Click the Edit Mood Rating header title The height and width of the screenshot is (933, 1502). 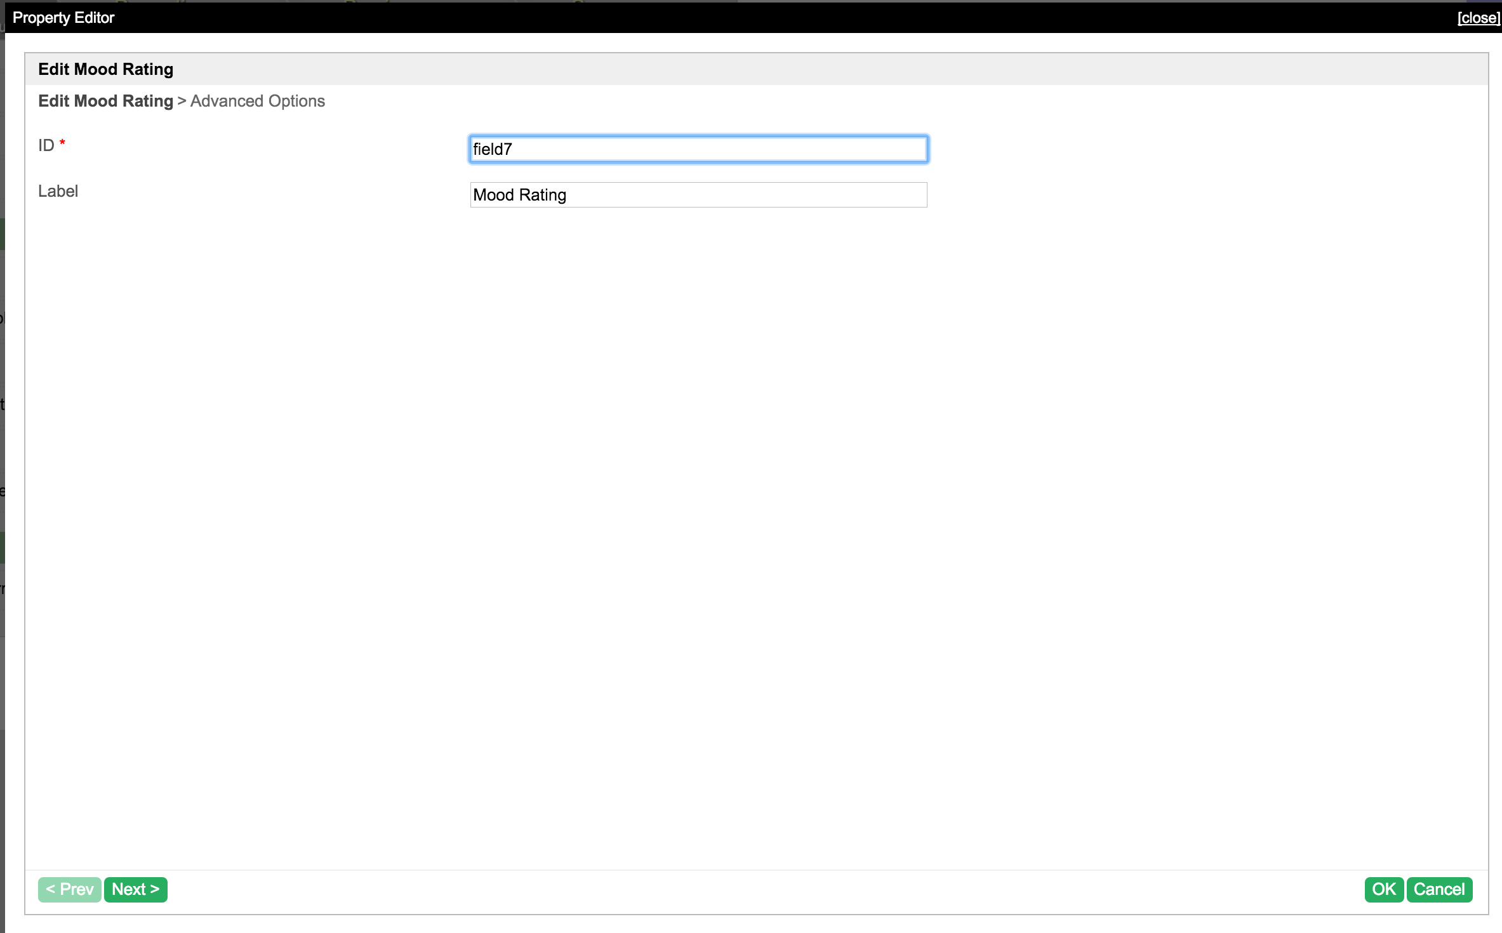[105, 69]
